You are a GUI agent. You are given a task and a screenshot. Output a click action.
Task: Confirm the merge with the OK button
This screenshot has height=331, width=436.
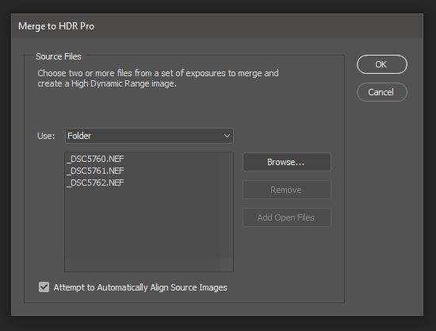pyautogui.click(x=382, y=64)
